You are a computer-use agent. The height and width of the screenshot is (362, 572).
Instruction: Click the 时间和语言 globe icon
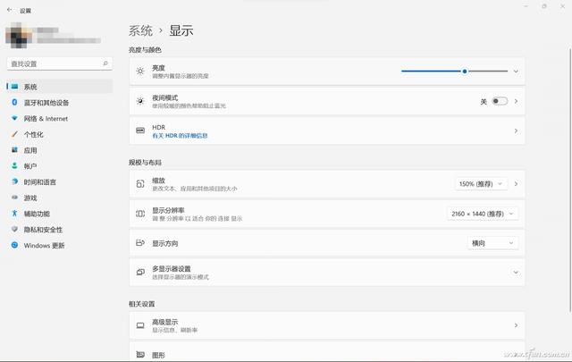pyautogui.click(x=14, y=181)
